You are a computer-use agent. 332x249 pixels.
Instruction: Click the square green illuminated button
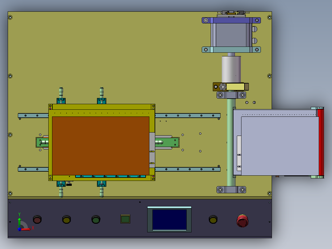point(125,219)
